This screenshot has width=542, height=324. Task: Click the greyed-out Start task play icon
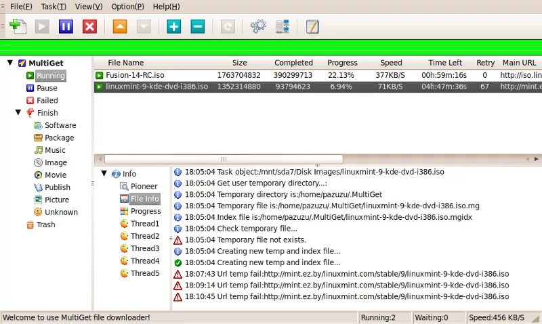pos(42,26)
